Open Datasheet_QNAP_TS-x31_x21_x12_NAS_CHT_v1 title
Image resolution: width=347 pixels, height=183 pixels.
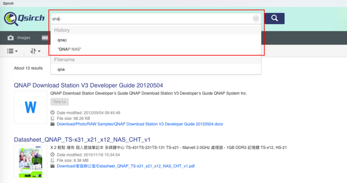coord(82,140)
